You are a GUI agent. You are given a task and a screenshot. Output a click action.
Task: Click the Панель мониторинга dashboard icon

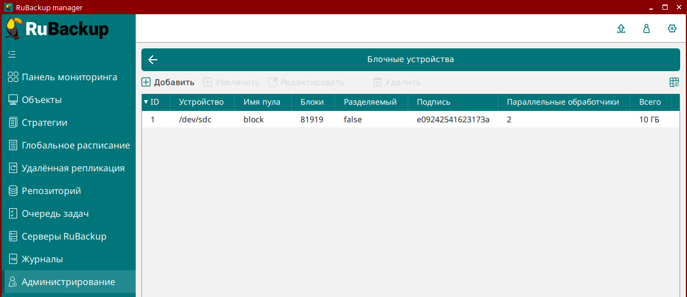click(x=13, y=77)
